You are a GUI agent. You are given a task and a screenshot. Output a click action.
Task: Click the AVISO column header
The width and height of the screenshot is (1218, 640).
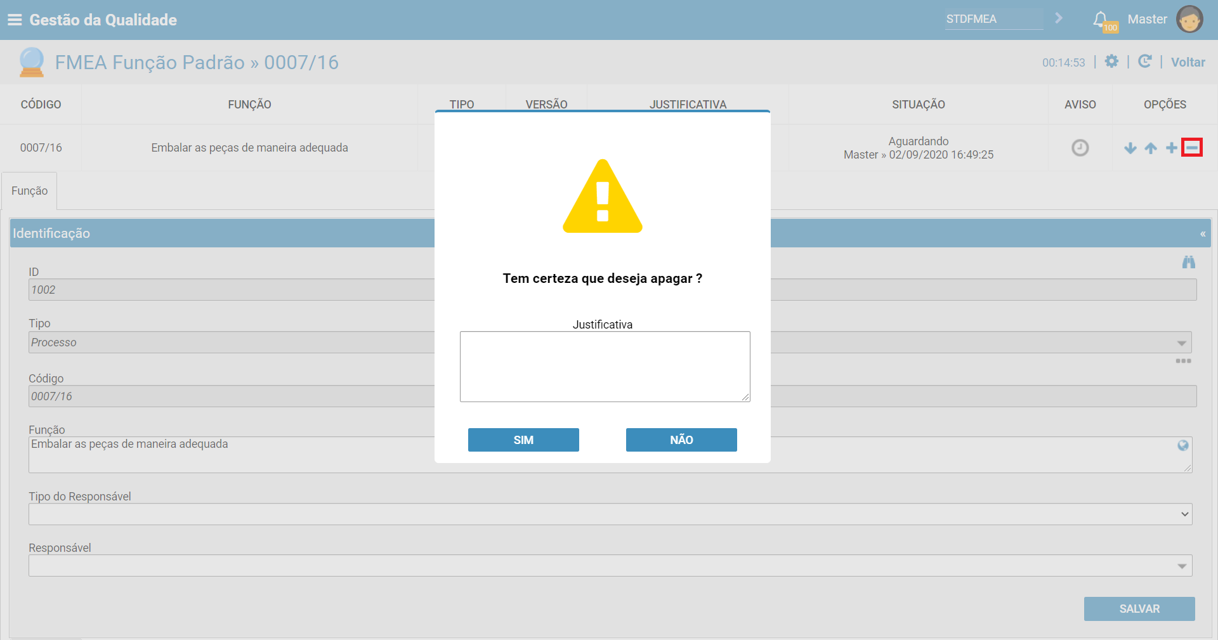[1080, 105]
